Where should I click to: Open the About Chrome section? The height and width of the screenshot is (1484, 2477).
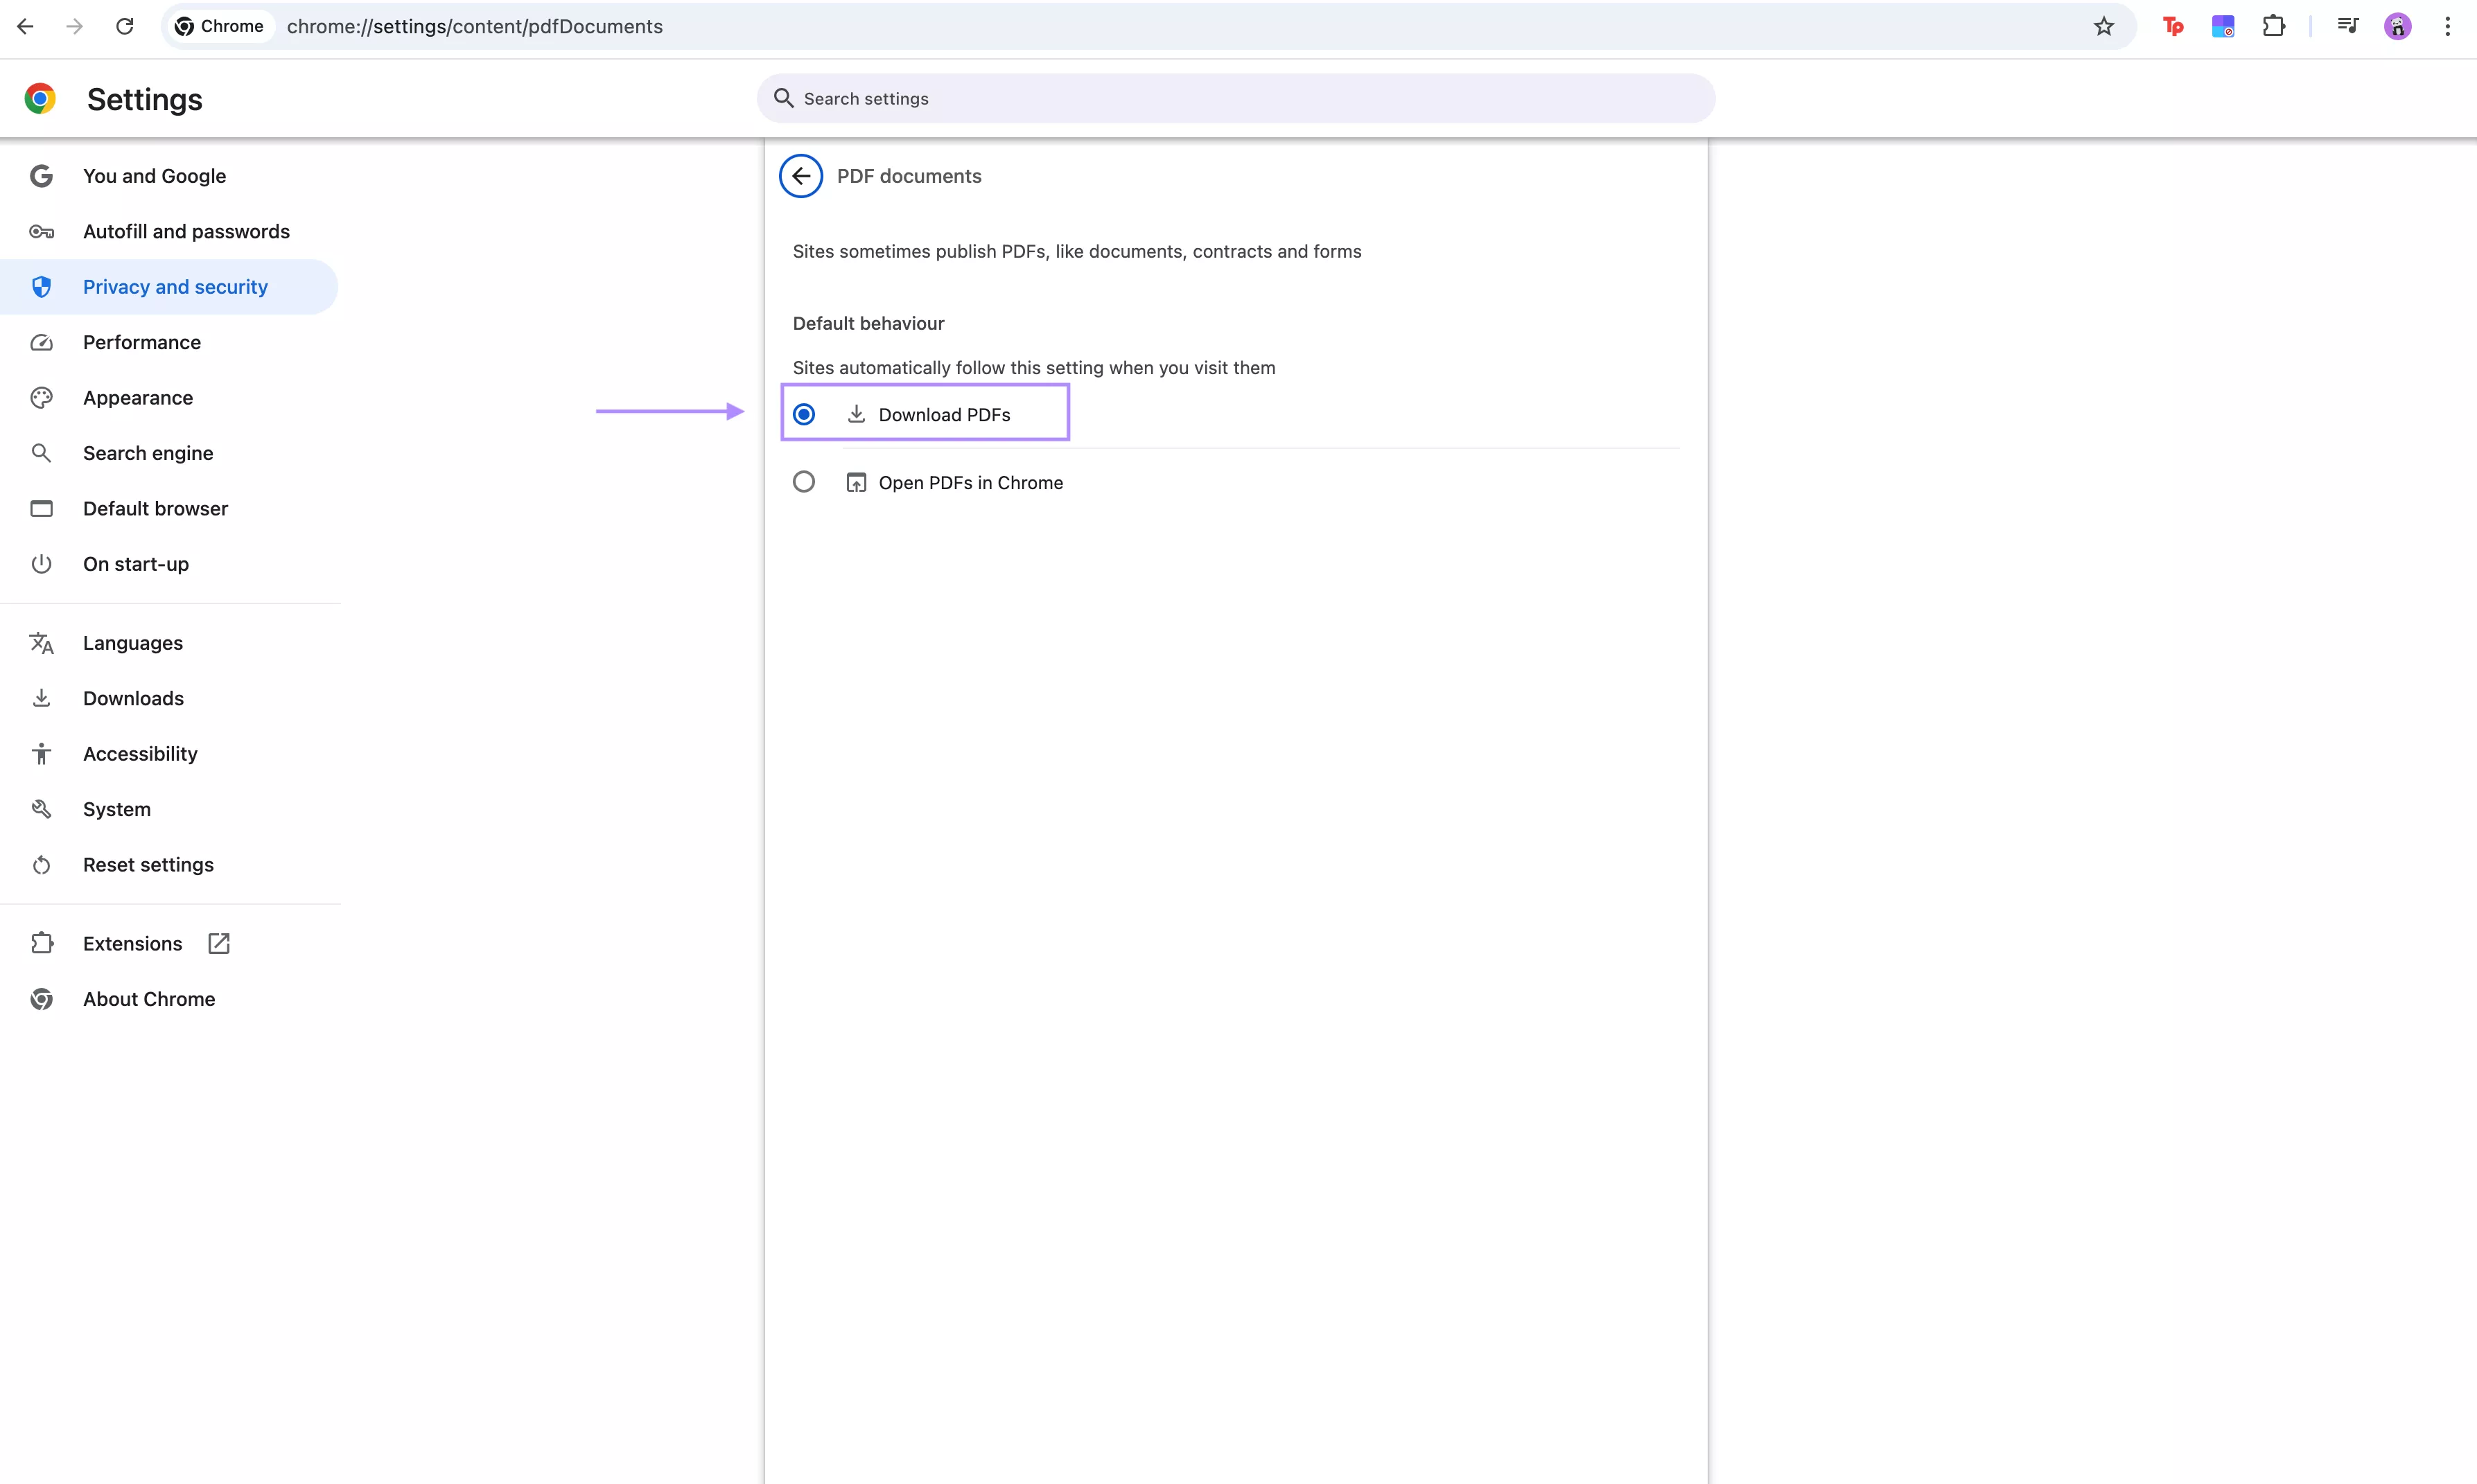(x=149, y=998)
